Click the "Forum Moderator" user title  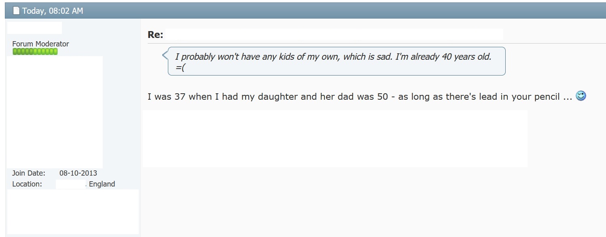[x=40, y=44]
